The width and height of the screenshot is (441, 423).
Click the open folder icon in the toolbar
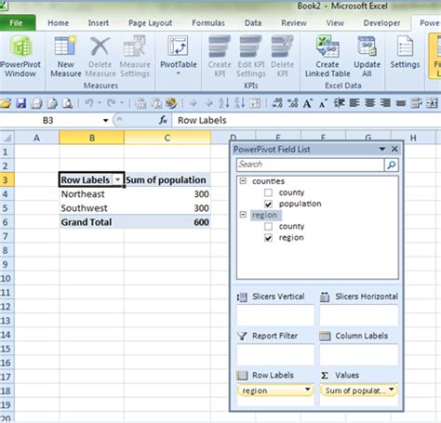pos(6,103)
